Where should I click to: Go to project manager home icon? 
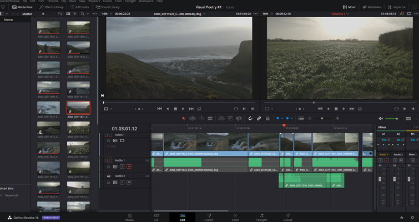point(401,217)
